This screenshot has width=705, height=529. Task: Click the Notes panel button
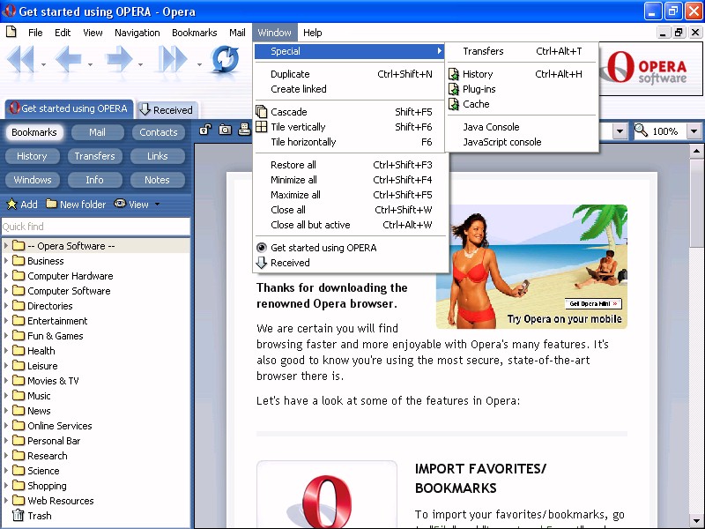coord(157,180)
